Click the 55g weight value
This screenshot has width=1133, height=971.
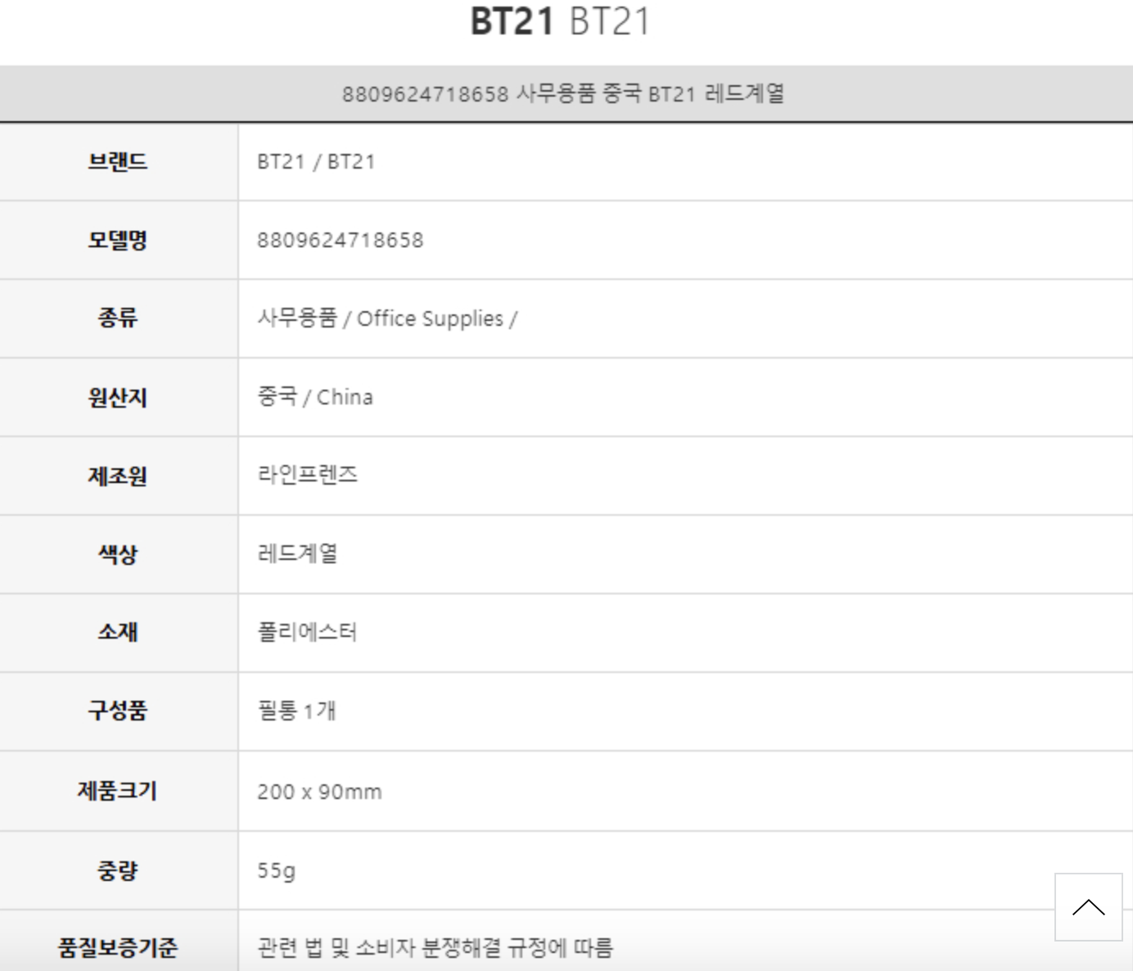(x=276, y=870)
